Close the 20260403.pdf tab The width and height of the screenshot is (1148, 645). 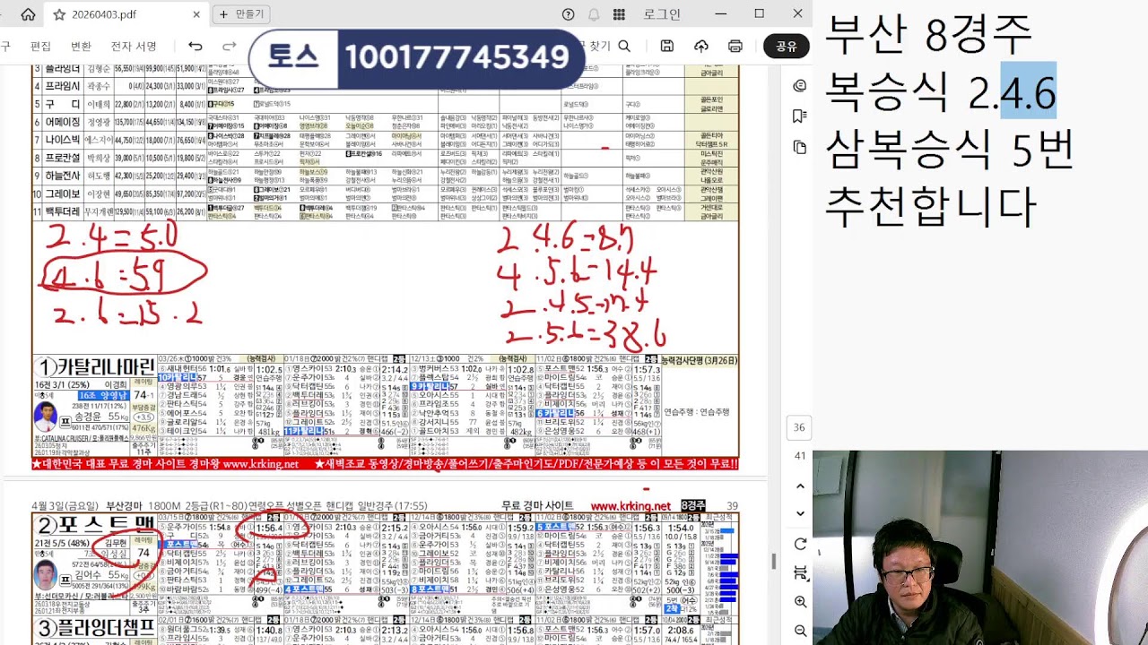pos(196,14)
